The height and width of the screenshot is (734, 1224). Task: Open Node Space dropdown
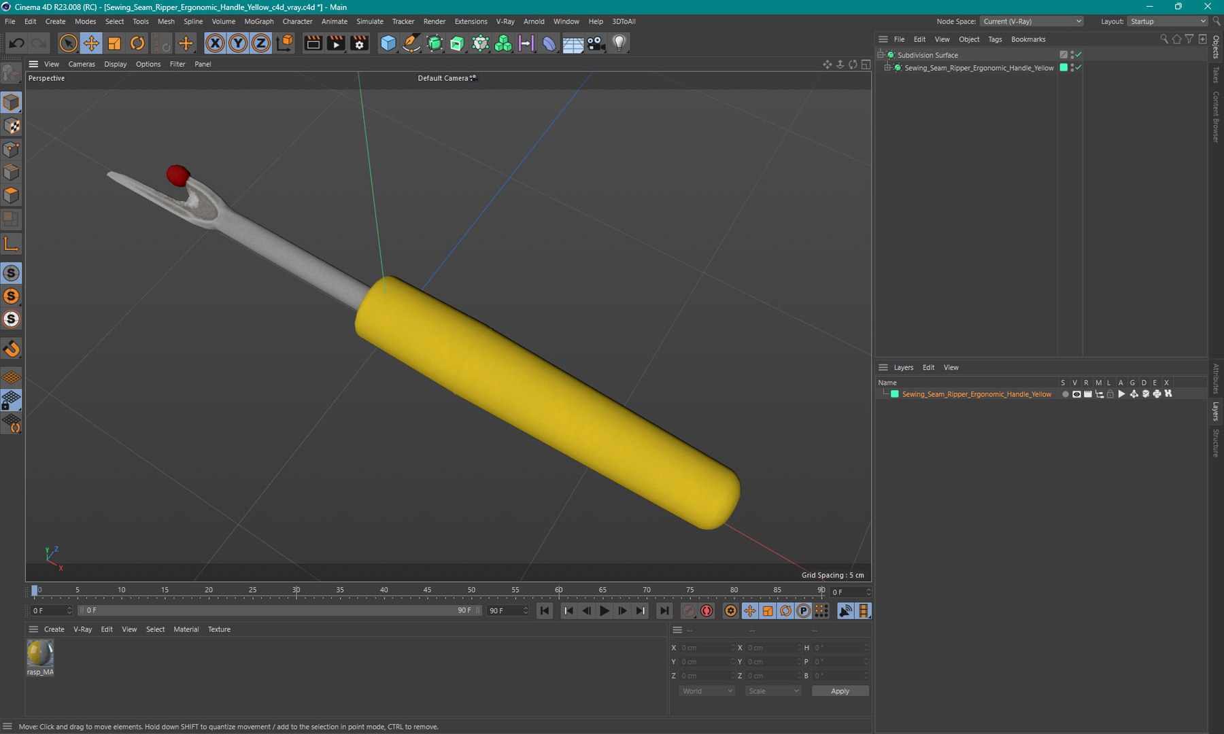pos(1032,22)
